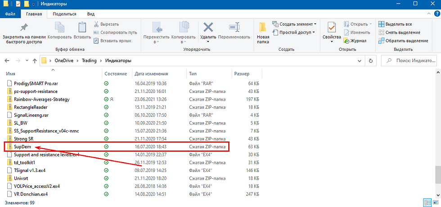Screen dimensions: 441x207
Task: Click the Up one level arrow
Action: (x=35, y=61)
